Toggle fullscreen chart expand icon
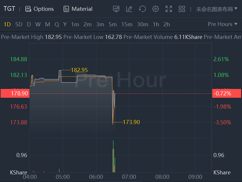The height and width of the screenshot is (182, 242). coord(168,9)
